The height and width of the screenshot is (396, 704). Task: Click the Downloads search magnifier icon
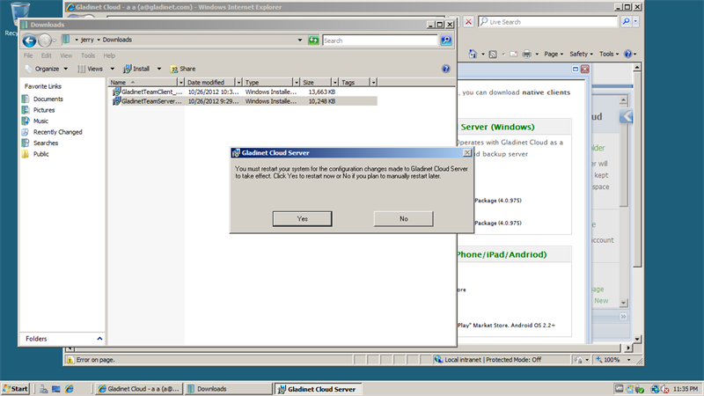pyautogui.click(x=446, y=40)
